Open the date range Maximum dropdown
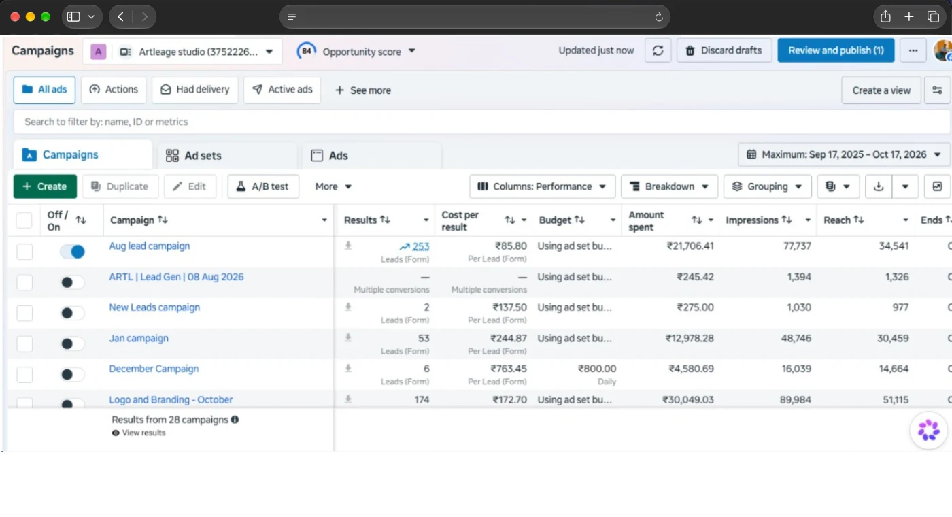 pos(844,154)
